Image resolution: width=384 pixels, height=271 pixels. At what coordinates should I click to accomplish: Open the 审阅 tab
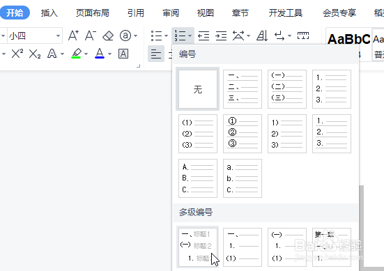(x=171, y=13)
